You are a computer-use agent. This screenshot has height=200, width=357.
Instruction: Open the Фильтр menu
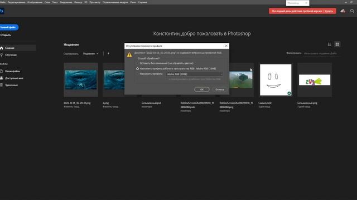(x=78, y=2)
